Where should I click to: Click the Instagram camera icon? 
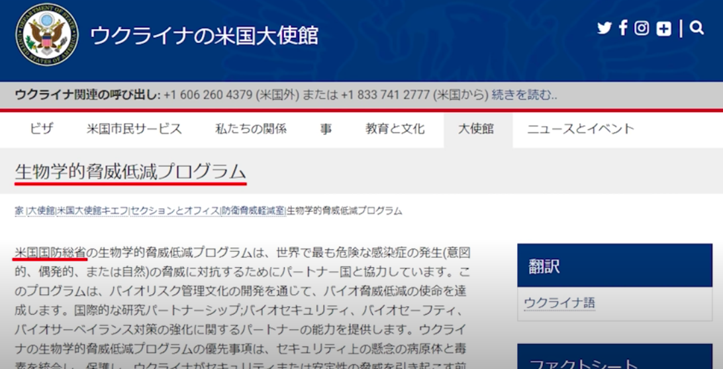click(642, 28)
